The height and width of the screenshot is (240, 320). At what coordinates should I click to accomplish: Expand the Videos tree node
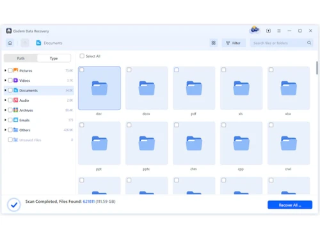(5, 80)
